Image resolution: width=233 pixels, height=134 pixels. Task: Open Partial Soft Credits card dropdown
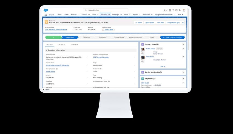click(x=183, y=72)
